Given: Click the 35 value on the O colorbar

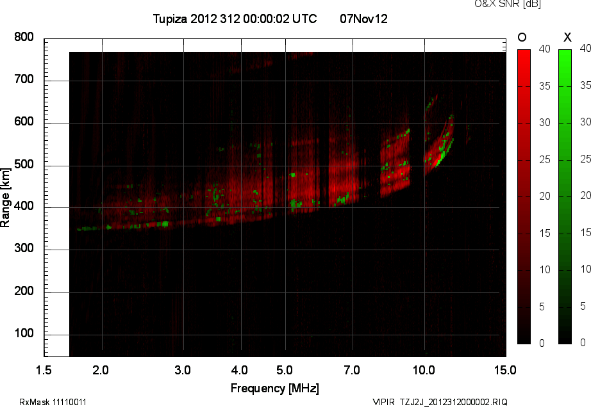Looking at the screenshot, I should (545, 86).
